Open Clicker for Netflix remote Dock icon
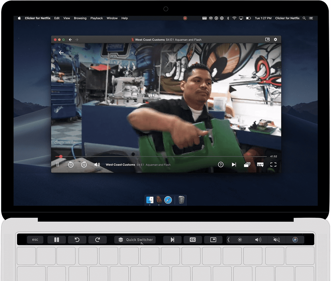Screen dimensions: 331x281 pos(159,200)
